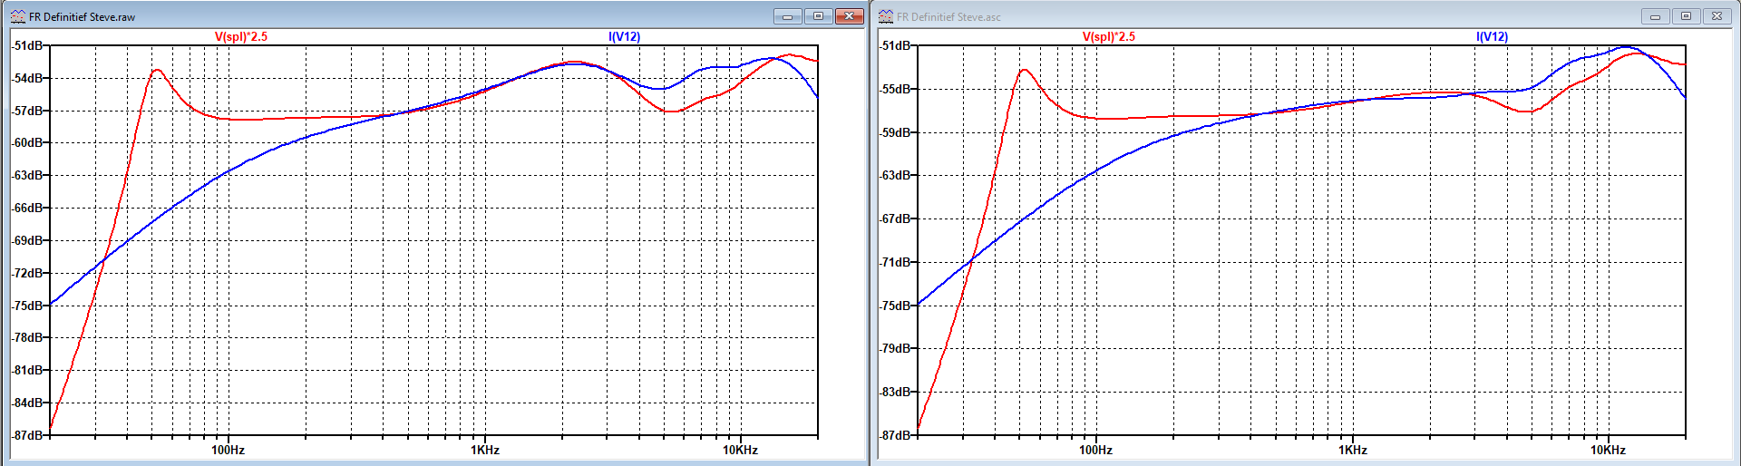The height and width of the screenshot is (466, 1741).
Task: Click the 10KHz axis label in the .raw window
Action: click(741, 450)
